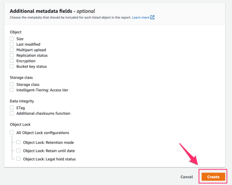Check All Object Lock configurations
This screenshot has height=185, width=232.
12,133
